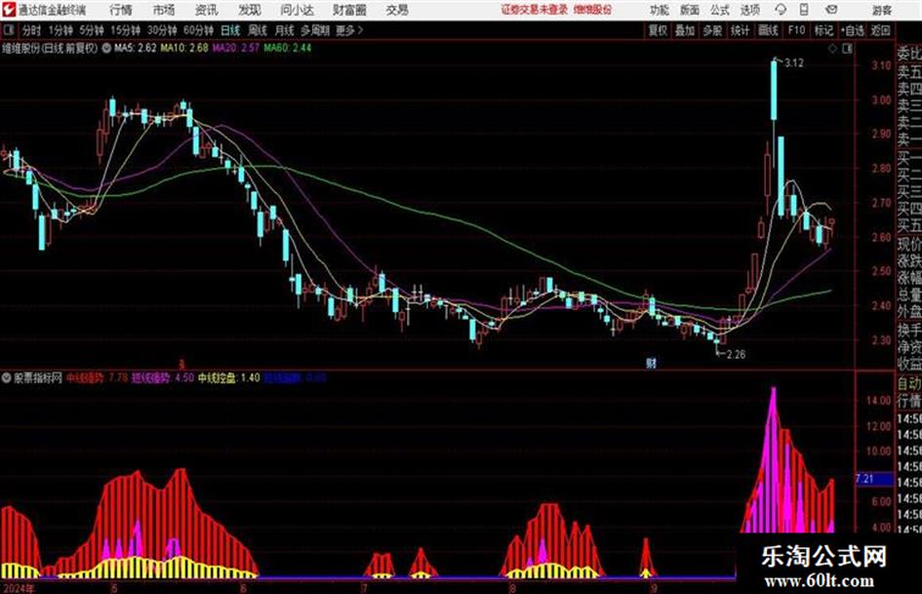Toggle the left panel icon beside 分时
Viewport: 922px width, 594px height.
[x=9, y=30]
